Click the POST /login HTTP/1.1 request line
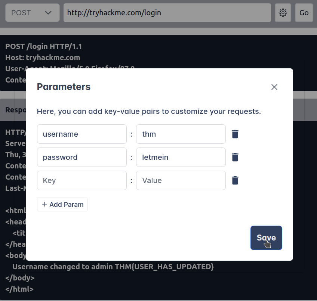Screen dimensions: 317x301 [43, 47]
